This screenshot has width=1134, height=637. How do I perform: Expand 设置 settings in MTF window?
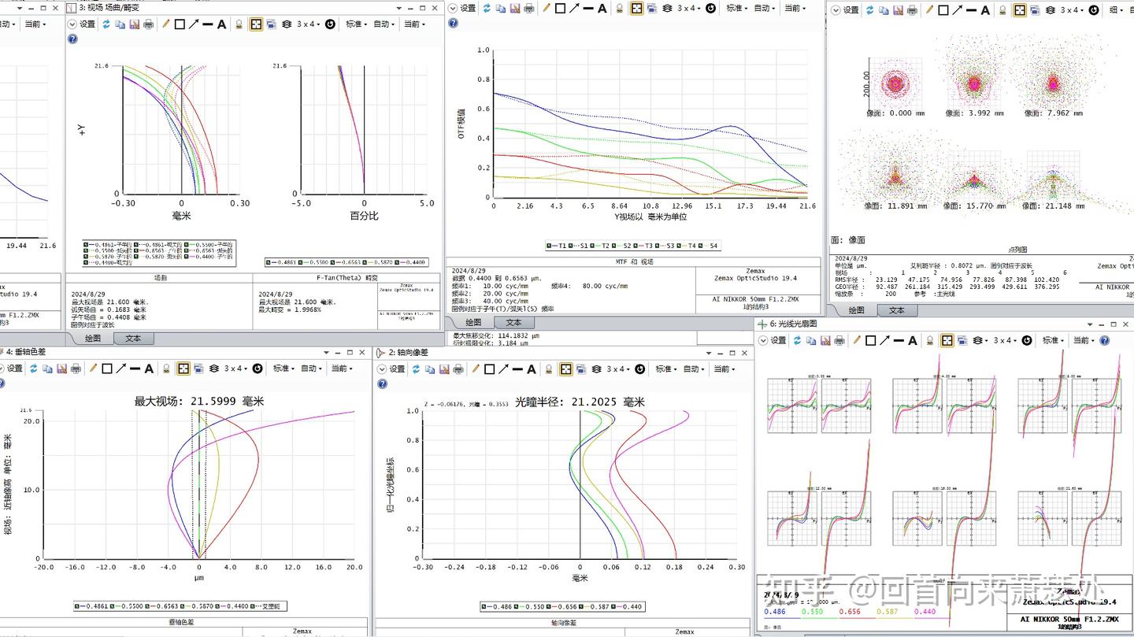(x=462, y=8)
